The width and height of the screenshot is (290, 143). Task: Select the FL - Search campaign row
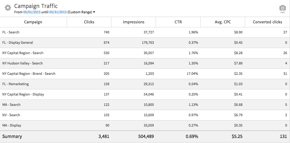click(11, 32)
